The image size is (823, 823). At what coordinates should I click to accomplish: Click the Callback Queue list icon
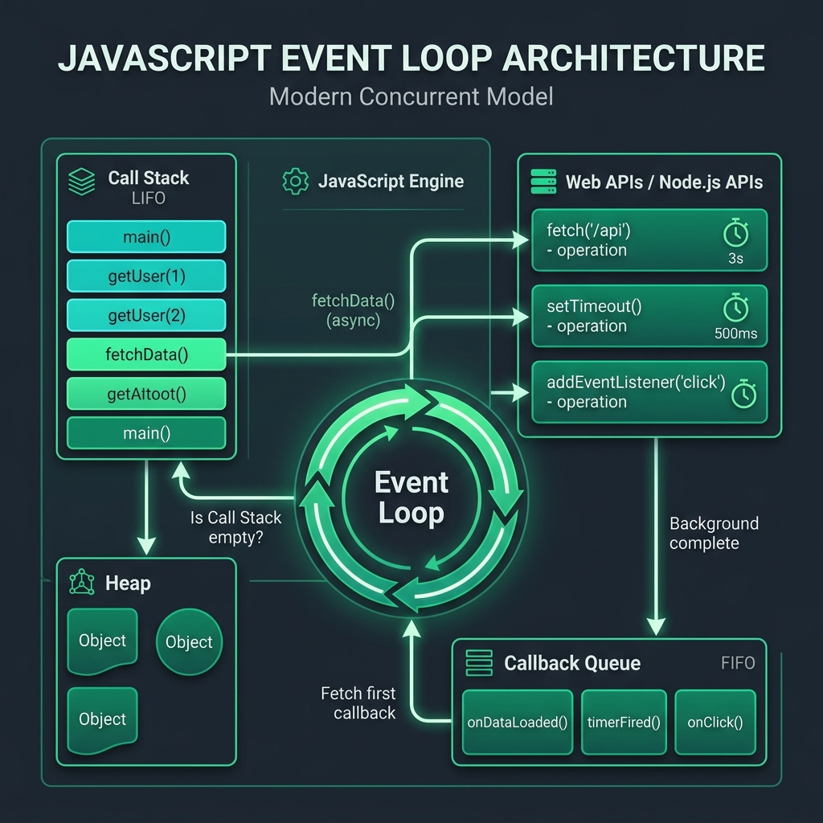point(479,663)
